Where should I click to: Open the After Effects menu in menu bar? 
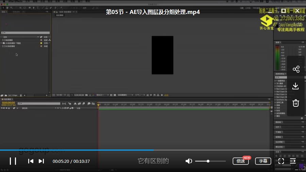(15, 1)
